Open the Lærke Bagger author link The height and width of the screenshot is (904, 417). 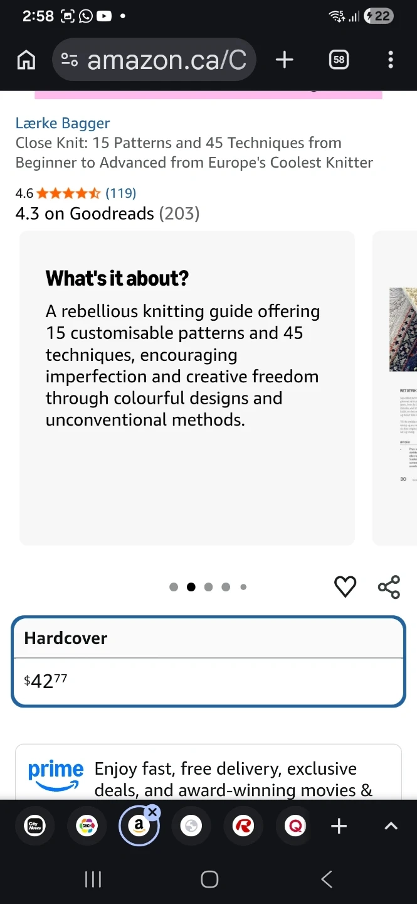[63, 123]
